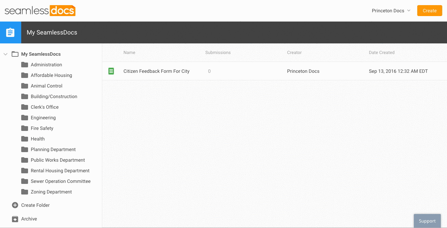447x228 pixels.
Task: Click the orange Create button
Action: (x=430, y=11)
